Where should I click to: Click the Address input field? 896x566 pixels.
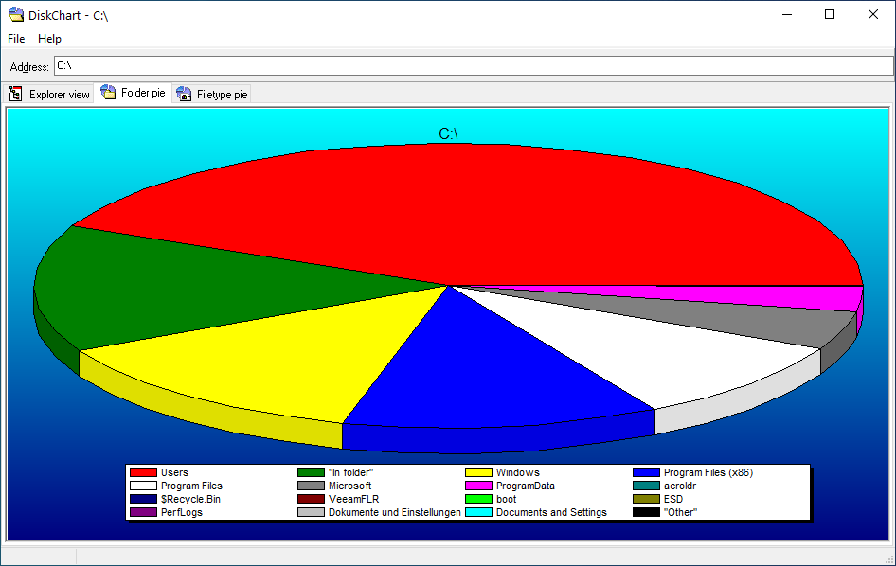click(x=474, y=65)
